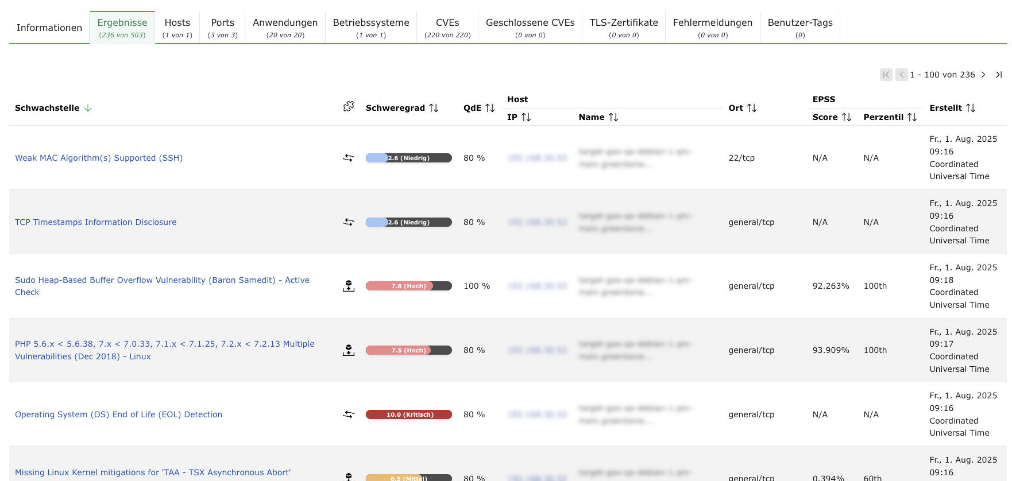Click the mitigation icon for Weak MAC Algorithm row
Image resolution: width=1012 pixels, height=481 pixels.
(349, 158)
